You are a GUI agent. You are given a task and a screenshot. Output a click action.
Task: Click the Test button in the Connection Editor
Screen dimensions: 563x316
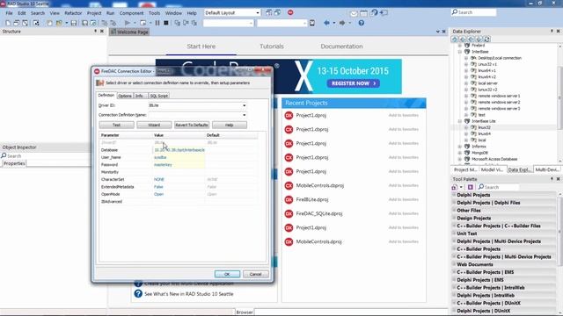117,125
